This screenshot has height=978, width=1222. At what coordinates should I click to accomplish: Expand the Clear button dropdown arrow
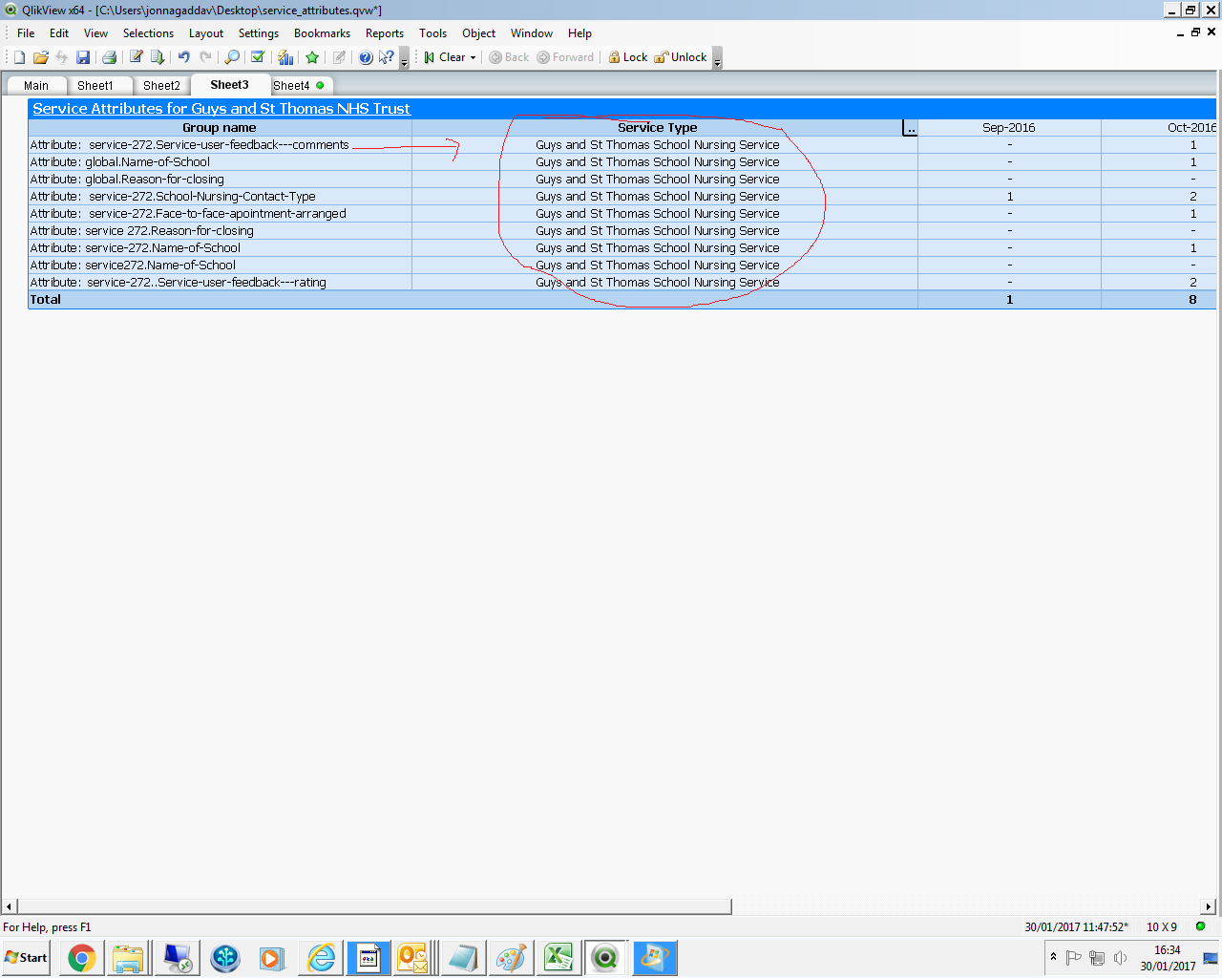[473, 57]
